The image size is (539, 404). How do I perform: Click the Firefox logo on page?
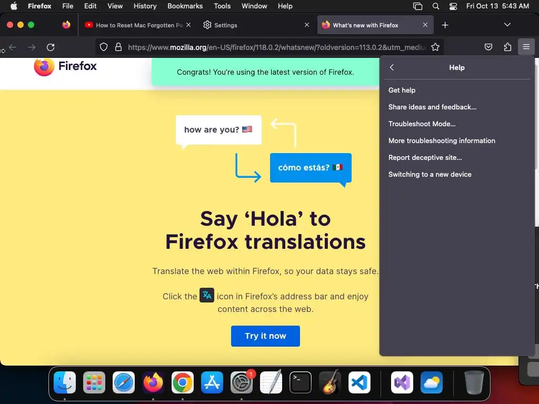65,66
